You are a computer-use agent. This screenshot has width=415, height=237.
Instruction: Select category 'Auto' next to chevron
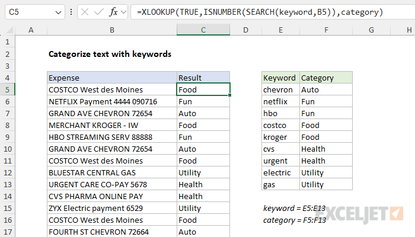pyautogui.click(x=326, y=89)
